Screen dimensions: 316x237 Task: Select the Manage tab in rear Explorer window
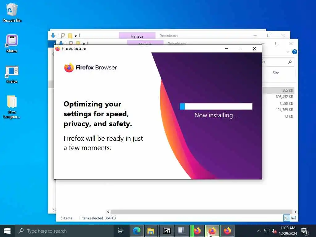pyautogui.click(x=137, y=35)
